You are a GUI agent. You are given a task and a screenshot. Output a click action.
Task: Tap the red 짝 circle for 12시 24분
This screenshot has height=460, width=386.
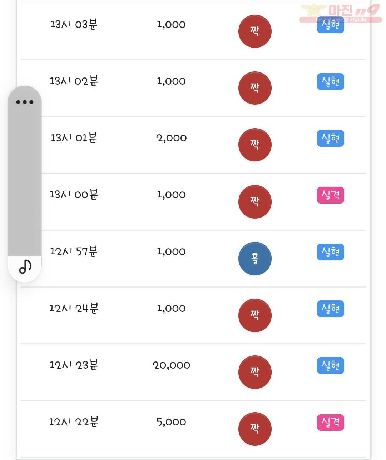(x=255, y=315)
